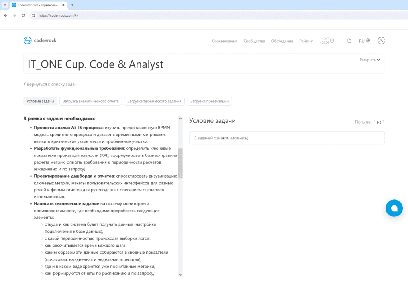
Task: Reload the page in browser
Action: tap(23, 15)
